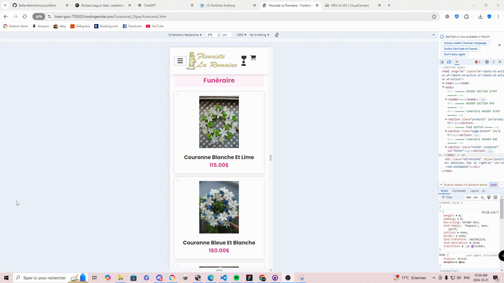Expand the body element in DOM tree

pos(443,87)
